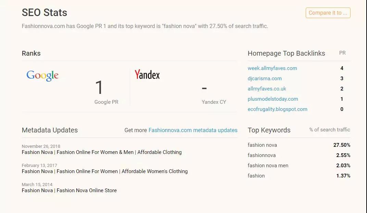
Task: Open the djcarisma.com backlink
Action: 265,79
